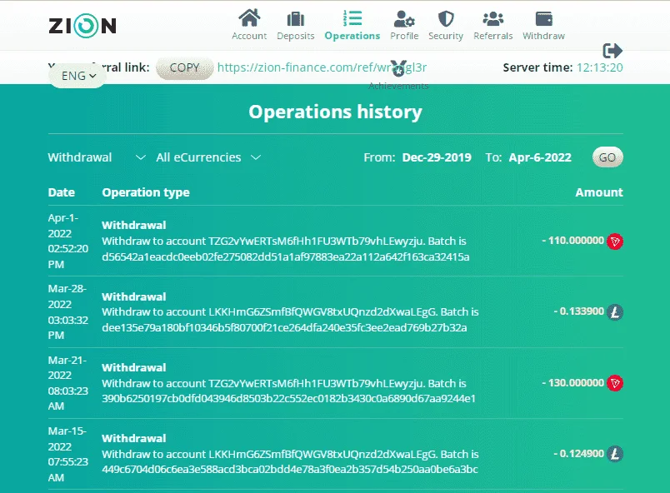Click the Operation type column header
This screenshot has width=670, height=493.
pyautogui.click(x=146, y=193)
